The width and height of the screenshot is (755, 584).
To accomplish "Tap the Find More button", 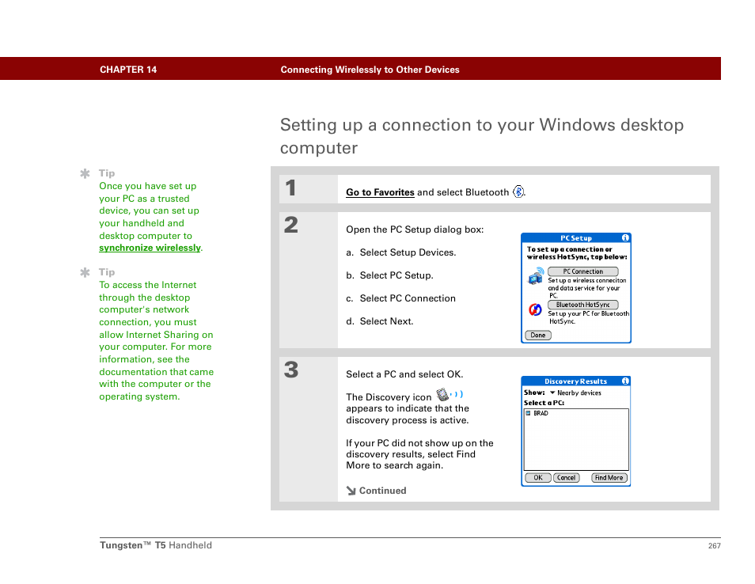I will coord(609,478).
